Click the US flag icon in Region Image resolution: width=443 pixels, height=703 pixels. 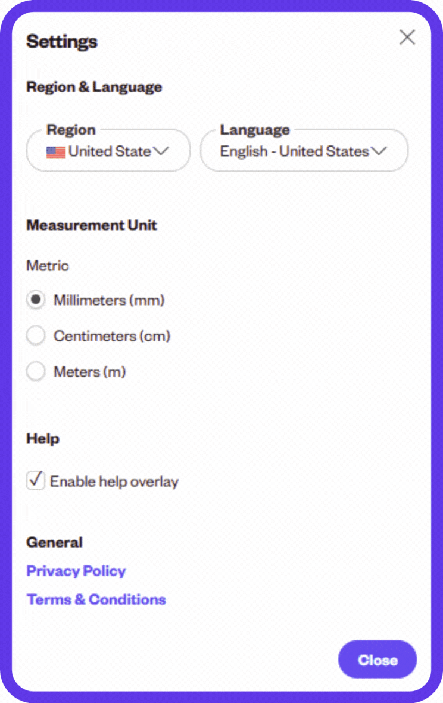coord(56,152)
